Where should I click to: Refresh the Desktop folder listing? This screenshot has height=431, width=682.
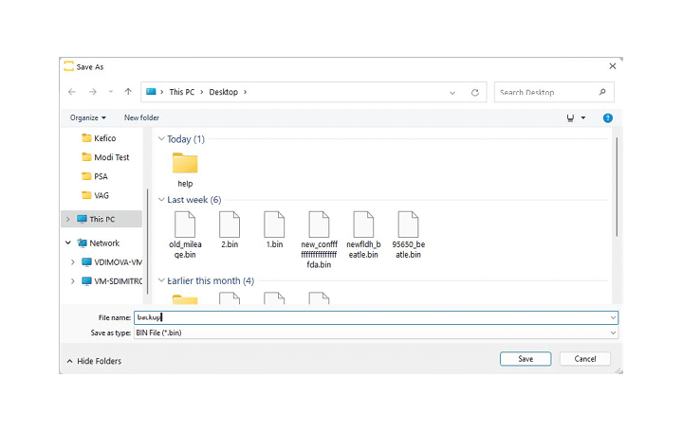475,92
